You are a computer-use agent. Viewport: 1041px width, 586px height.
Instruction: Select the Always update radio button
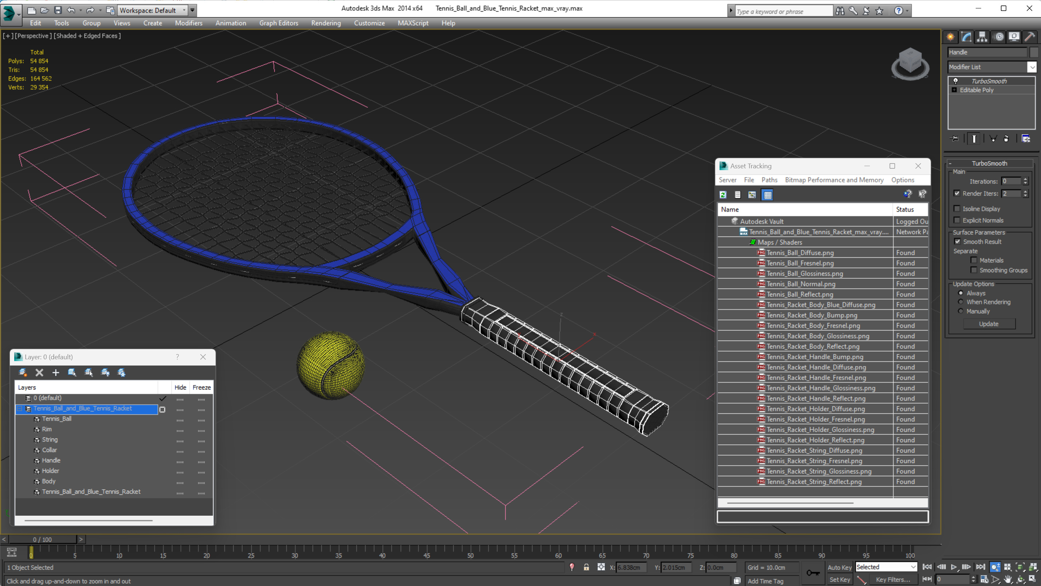(x=961, y=293)
